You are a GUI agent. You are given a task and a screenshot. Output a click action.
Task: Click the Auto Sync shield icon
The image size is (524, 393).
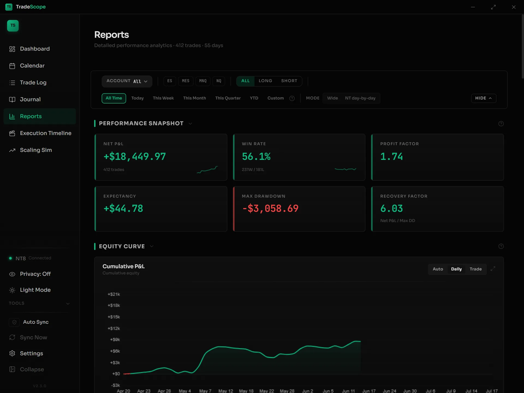(x=14, y=322)
